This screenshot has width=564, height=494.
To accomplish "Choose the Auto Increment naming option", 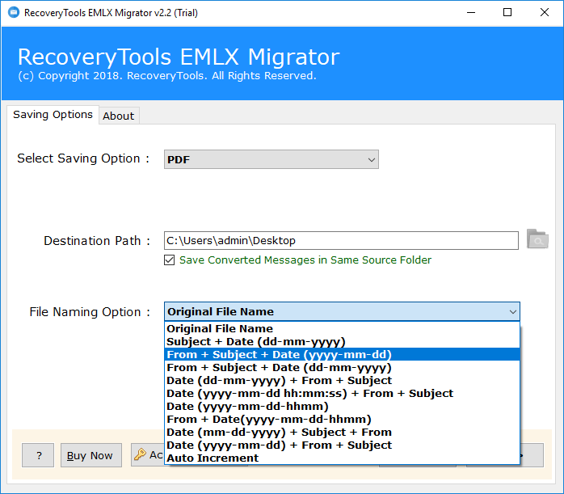I will click(x=342, y=458).
